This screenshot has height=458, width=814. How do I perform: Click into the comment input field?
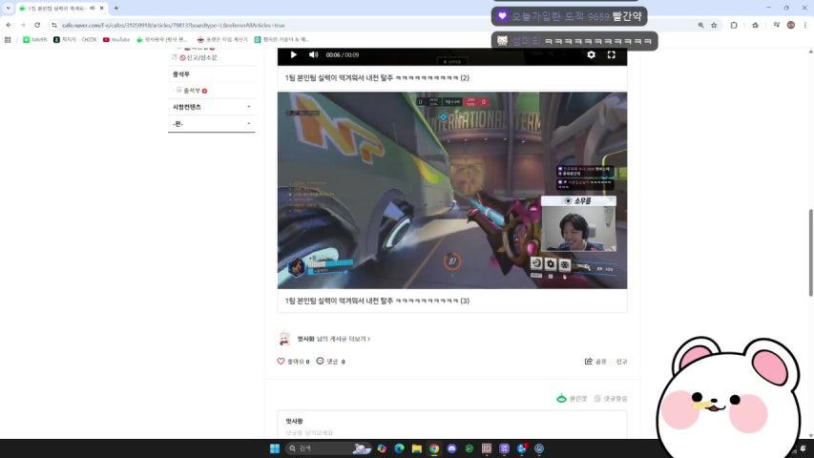click(449, 432)
